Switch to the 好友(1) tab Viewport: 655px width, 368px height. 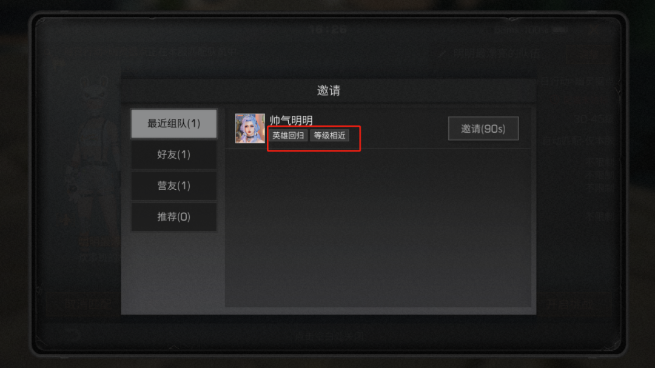[174, 155]
